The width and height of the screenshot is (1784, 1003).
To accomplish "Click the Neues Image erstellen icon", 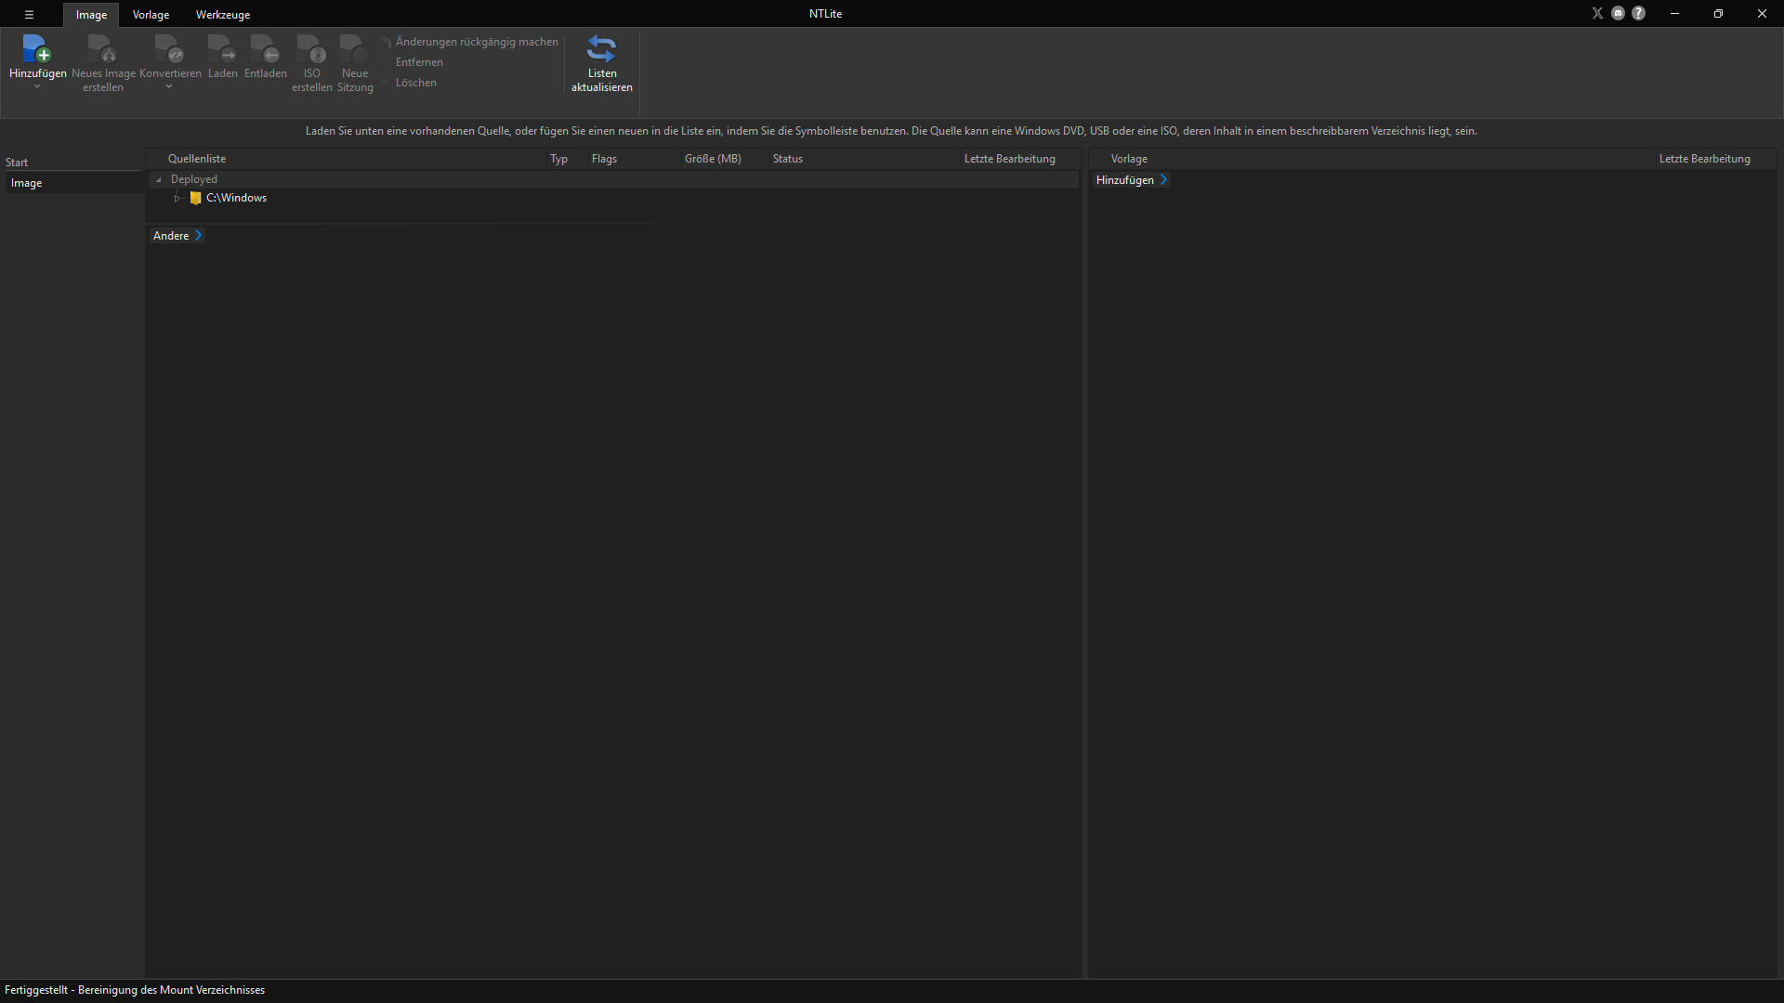I will pos(102,48).
